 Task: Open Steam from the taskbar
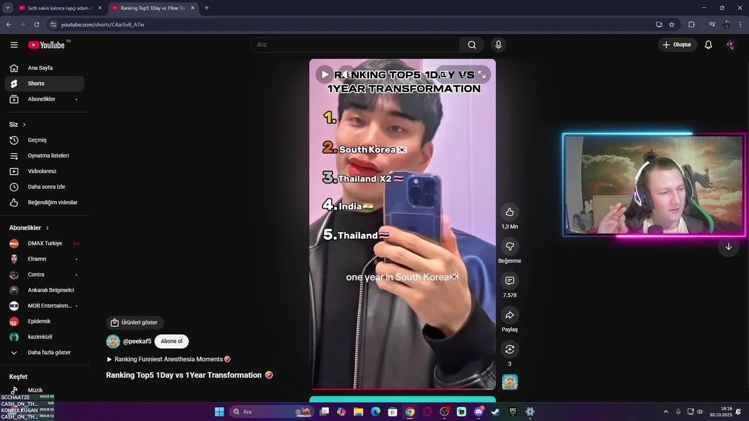pyautogui.click(x=496, y=412)
